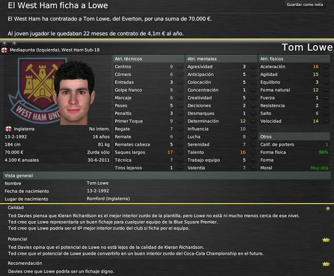Click Guardar como nota button
Screen dimensions: 334x276
pyautogui.click(x=305, y=4)
